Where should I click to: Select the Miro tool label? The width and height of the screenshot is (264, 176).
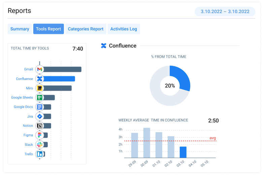[30, 88]
